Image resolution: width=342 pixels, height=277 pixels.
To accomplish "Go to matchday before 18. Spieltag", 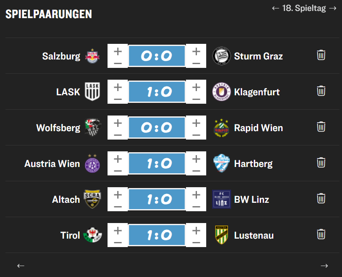I will pos(276,8).
